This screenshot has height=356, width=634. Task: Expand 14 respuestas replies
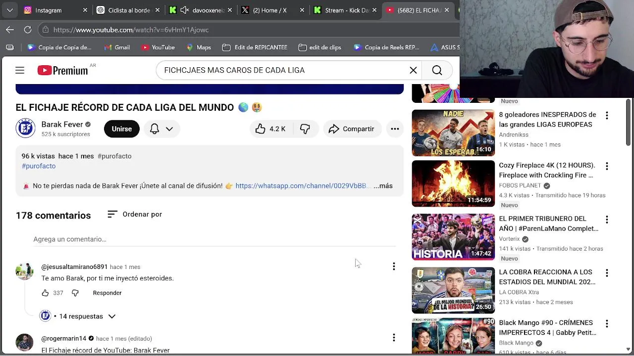81,316
